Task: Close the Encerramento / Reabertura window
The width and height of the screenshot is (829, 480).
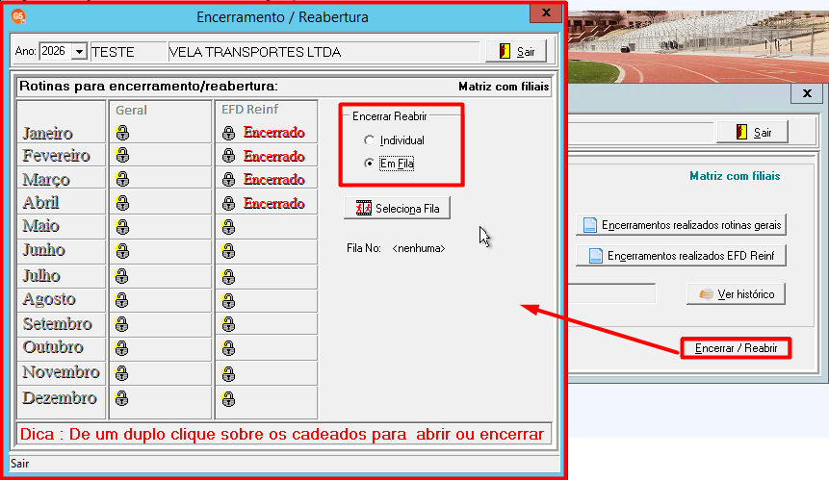Action: 546,13
